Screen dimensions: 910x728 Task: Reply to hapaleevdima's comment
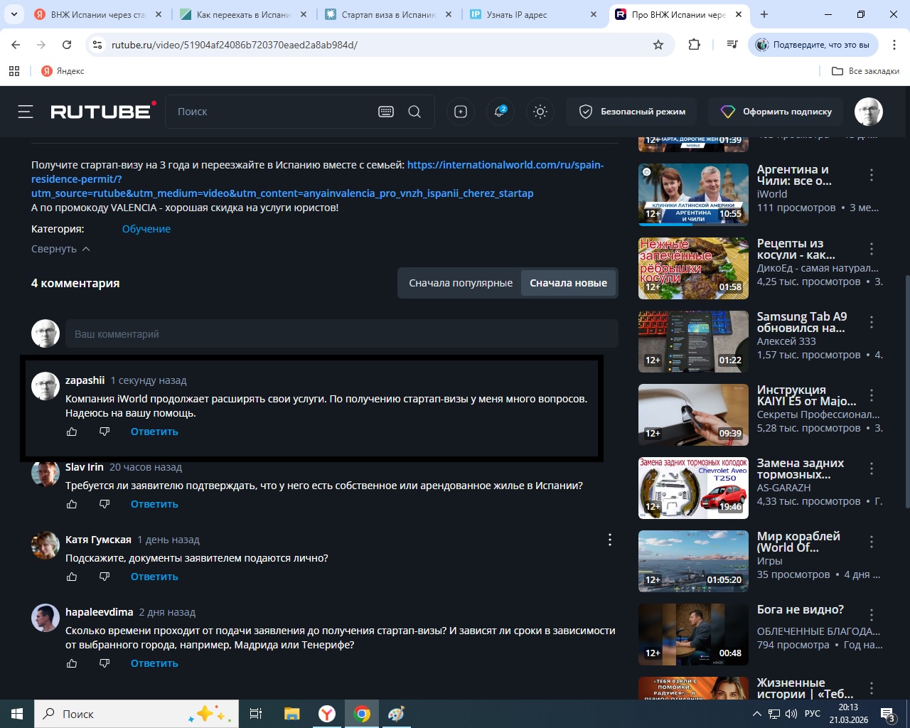point(154,663)
